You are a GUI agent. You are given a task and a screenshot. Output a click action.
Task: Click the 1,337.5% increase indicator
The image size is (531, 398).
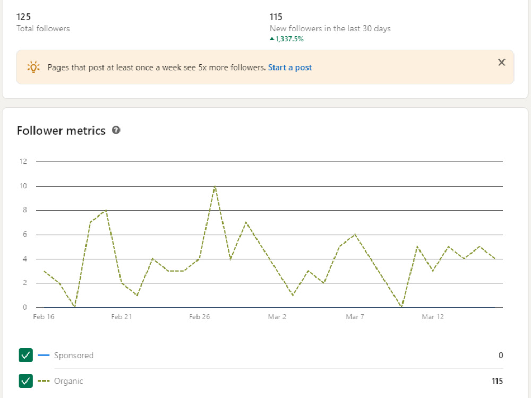coord(287,39)
